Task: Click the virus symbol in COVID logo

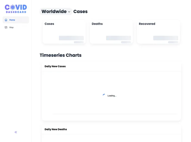Action: coord(12,7)
